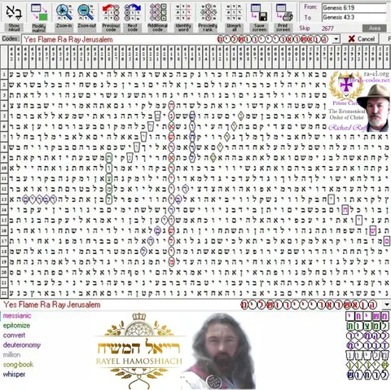The image size is (391, 390).
Task: Click row header number 17 of the matrix
Action: (4, 241)
